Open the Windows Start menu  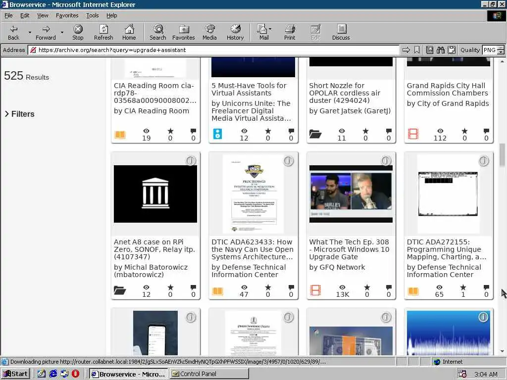pyautogui.click(x=15, y=374)
